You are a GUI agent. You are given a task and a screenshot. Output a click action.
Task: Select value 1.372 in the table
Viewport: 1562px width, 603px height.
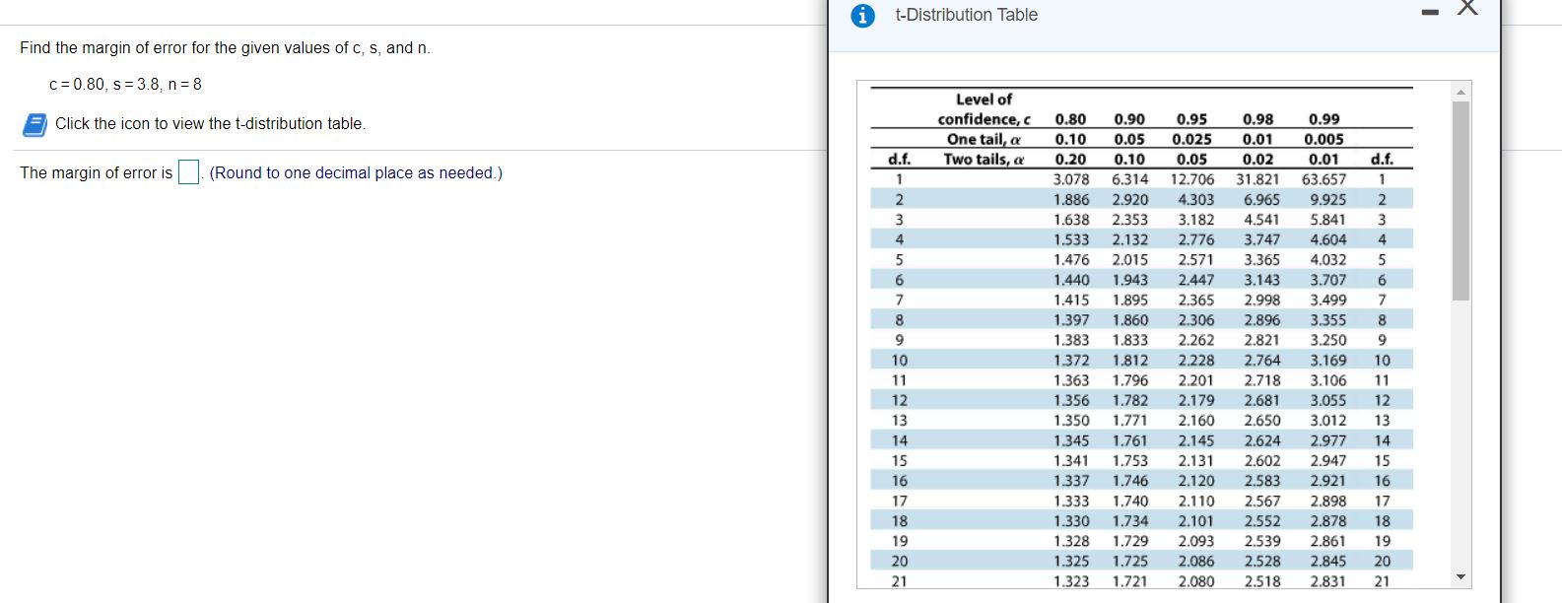click(1071, 361)
